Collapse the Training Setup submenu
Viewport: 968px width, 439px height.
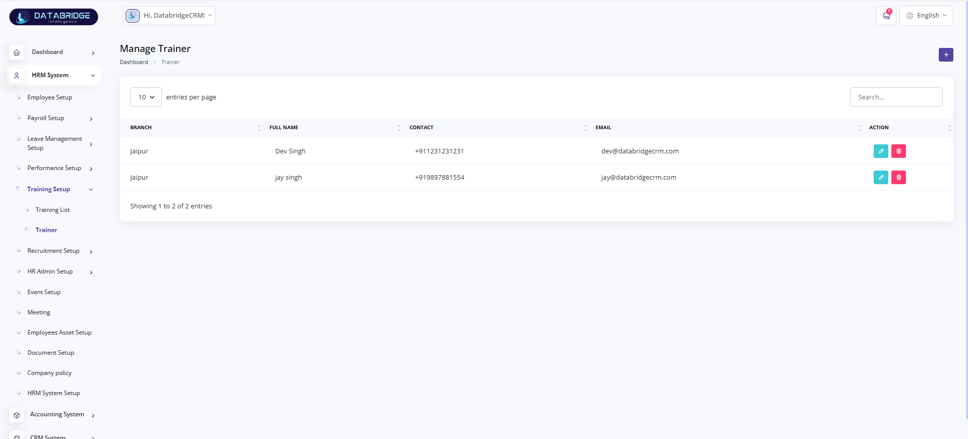click(x=91, y=190)
